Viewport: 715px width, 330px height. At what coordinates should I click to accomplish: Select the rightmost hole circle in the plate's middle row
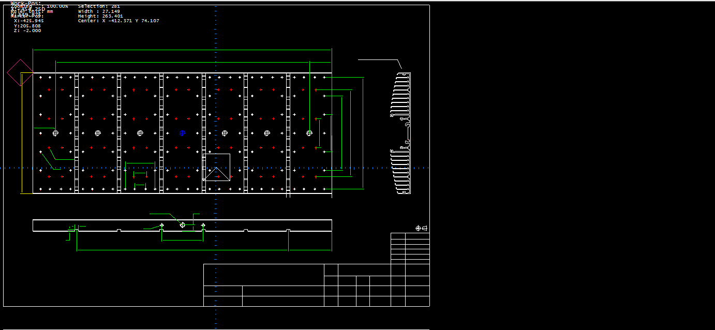(x=309, y=133)
